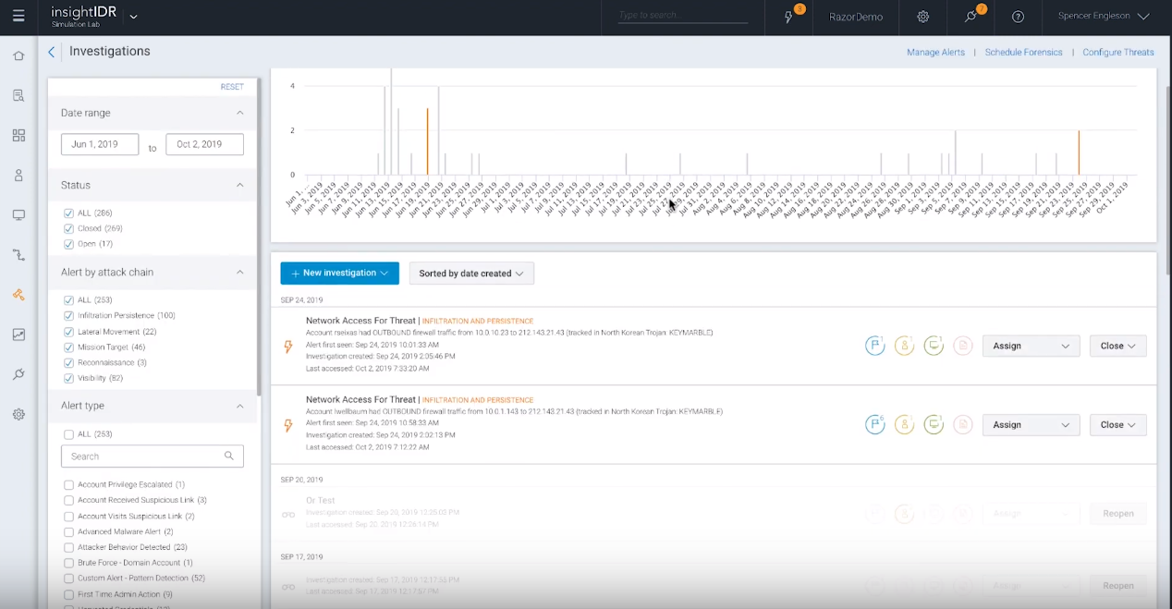Check Brute Force - Domain Account checkbox
Viewport: 1172px width, 609px height.
pos(68,563)
